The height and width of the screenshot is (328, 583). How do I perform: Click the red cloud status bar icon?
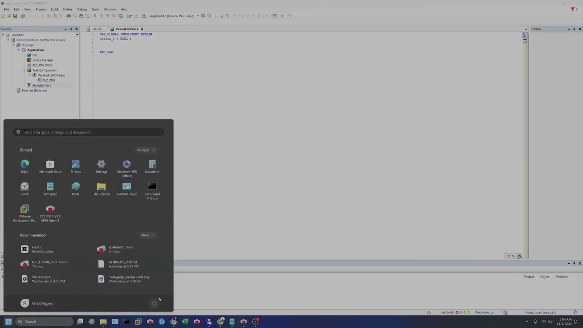[429, 313]
